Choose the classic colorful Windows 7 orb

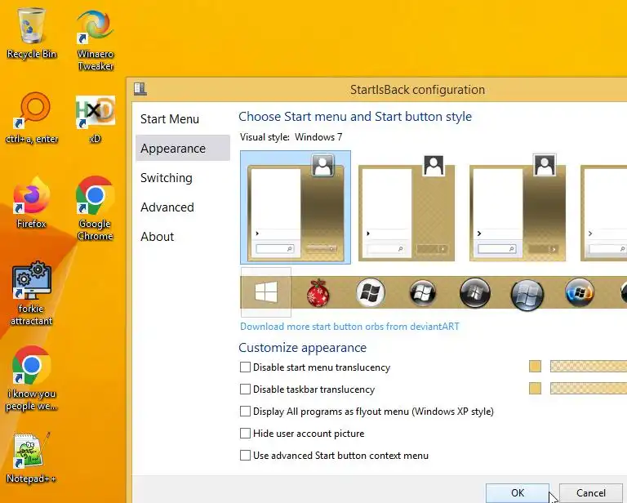(x=580, y=292)
